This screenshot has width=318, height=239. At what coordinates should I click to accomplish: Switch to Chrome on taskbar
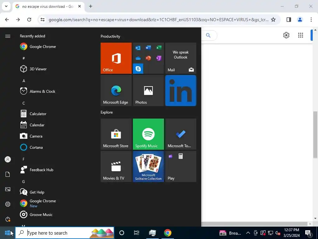[x=168, y=233]
